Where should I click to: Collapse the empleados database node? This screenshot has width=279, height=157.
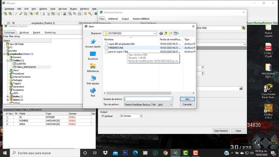[x=5, y=54]
